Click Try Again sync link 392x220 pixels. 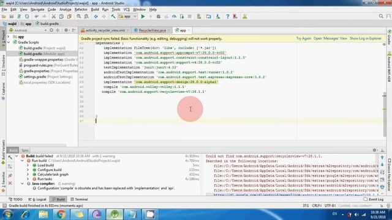click(304, 38)
